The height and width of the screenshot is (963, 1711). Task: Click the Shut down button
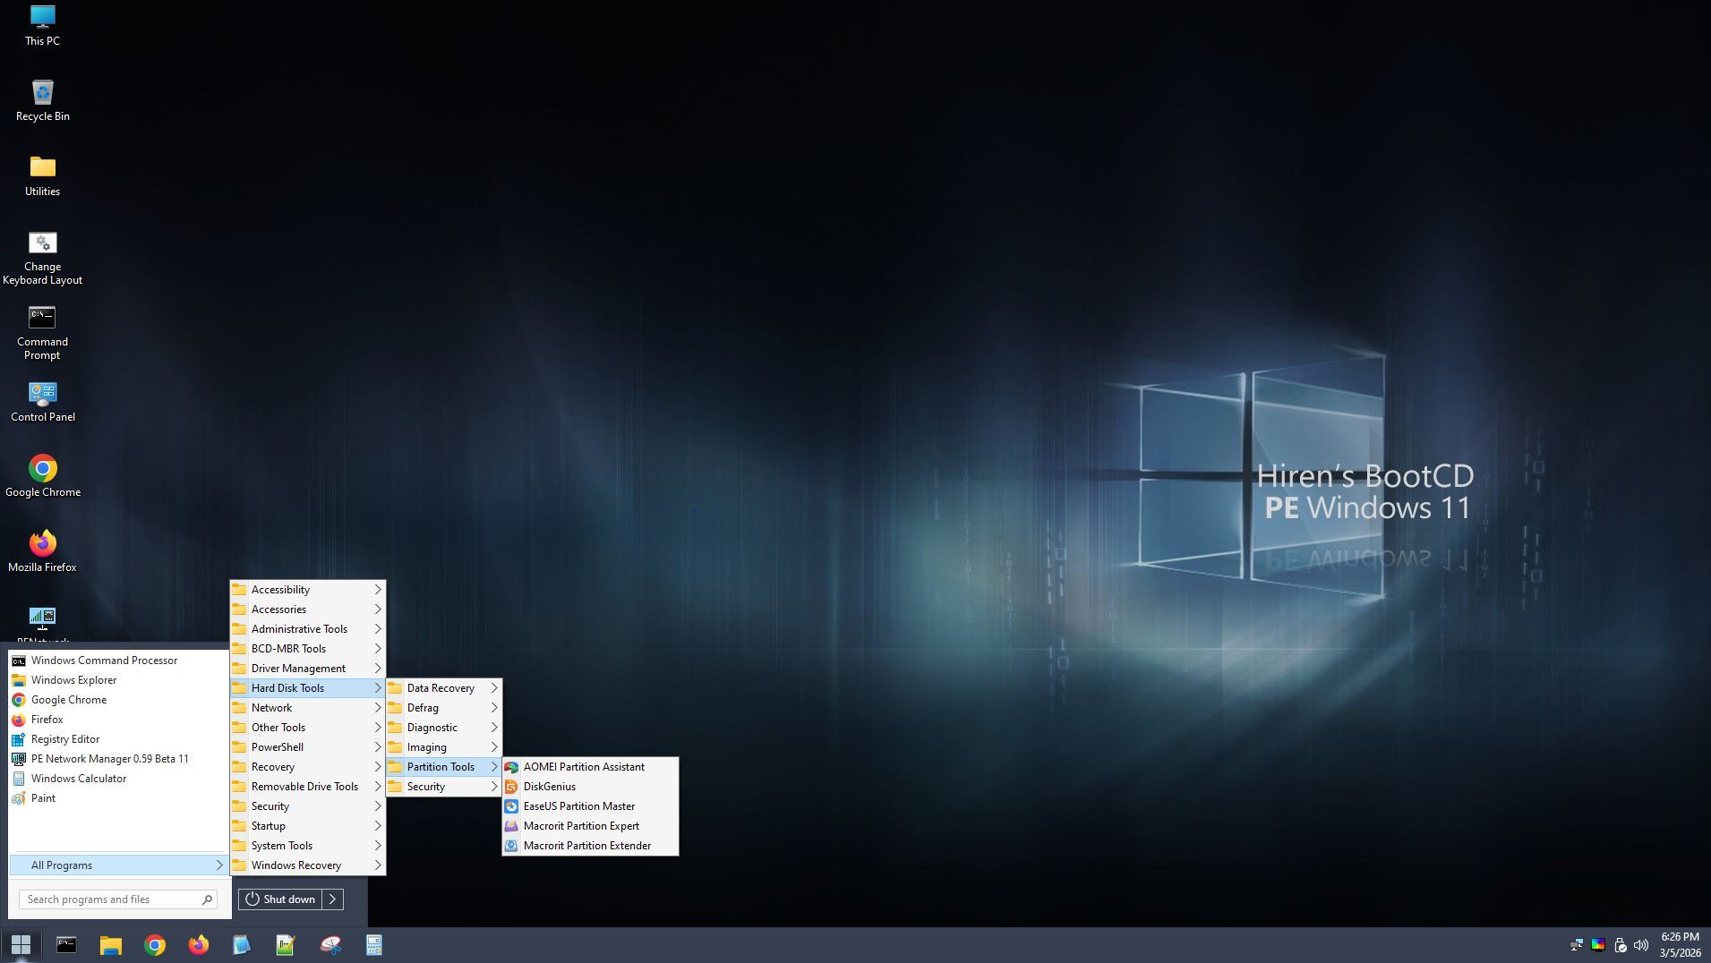coord(280,899)
